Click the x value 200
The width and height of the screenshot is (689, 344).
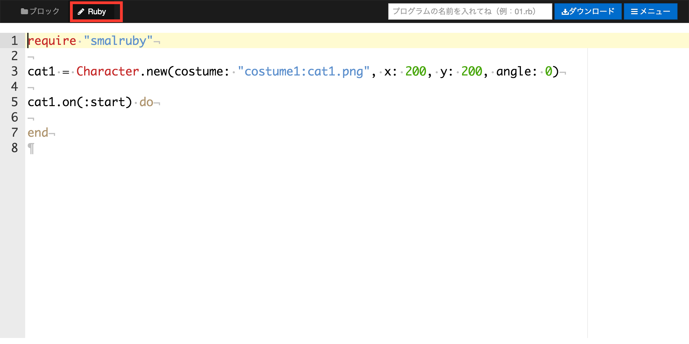[416, 71]
